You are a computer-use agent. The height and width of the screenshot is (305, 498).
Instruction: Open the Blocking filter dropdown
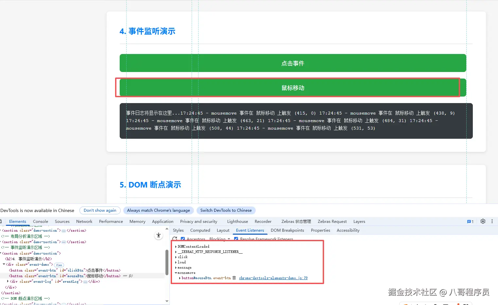[x=219, y=239]
